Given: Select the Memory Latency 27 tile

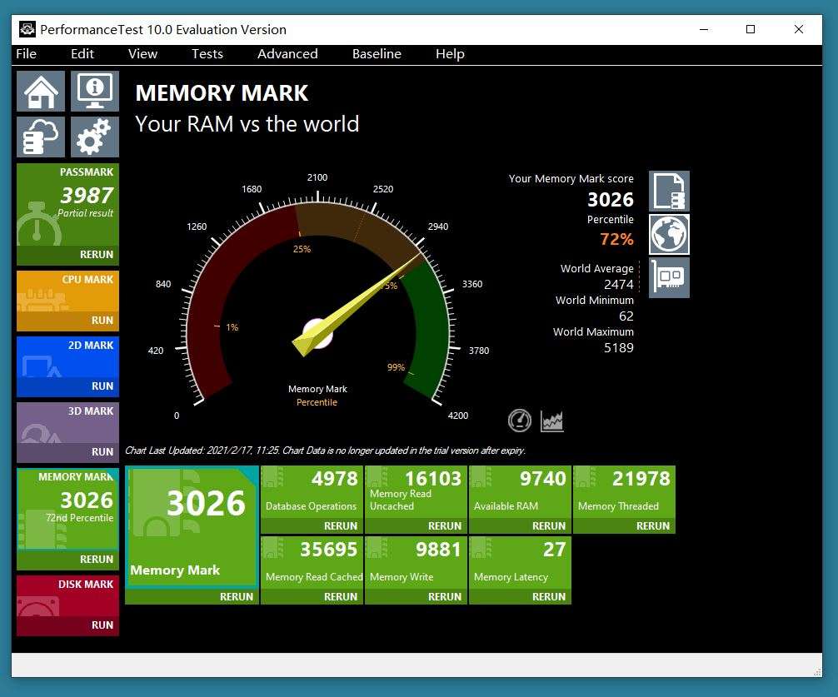Looking at the screenshot, I should click(x=520, y=562).
